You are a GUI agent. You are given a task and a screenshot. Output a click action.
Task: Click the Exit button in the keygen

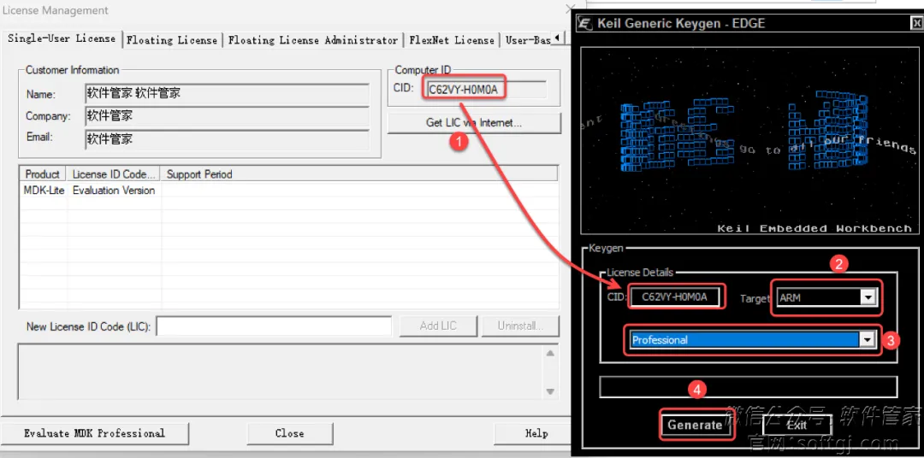797,425
